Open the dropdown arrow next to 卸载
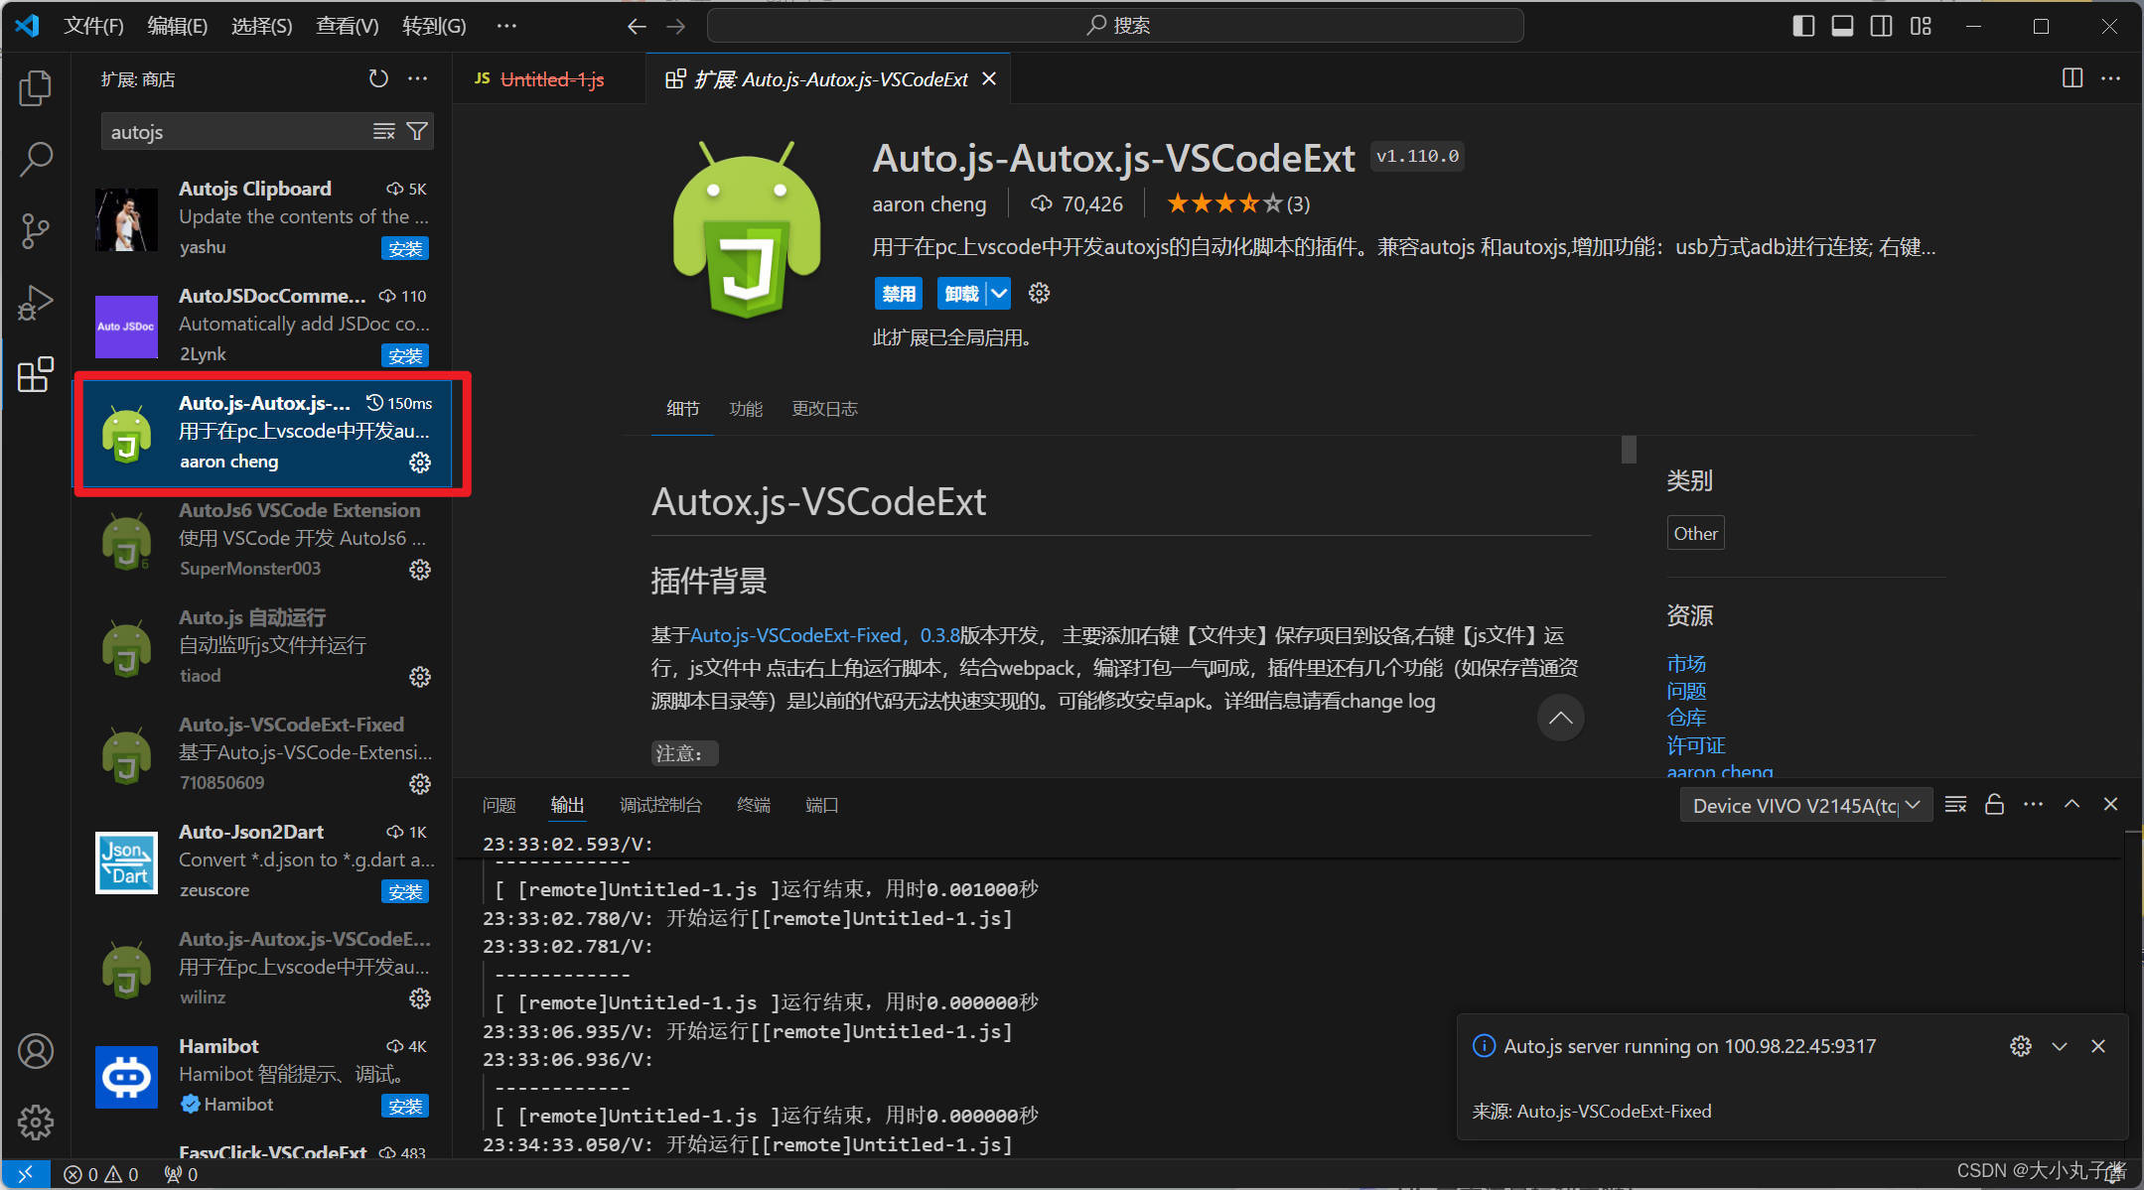Viewport: 2144px width, 1190px height. pos(1000,293)
